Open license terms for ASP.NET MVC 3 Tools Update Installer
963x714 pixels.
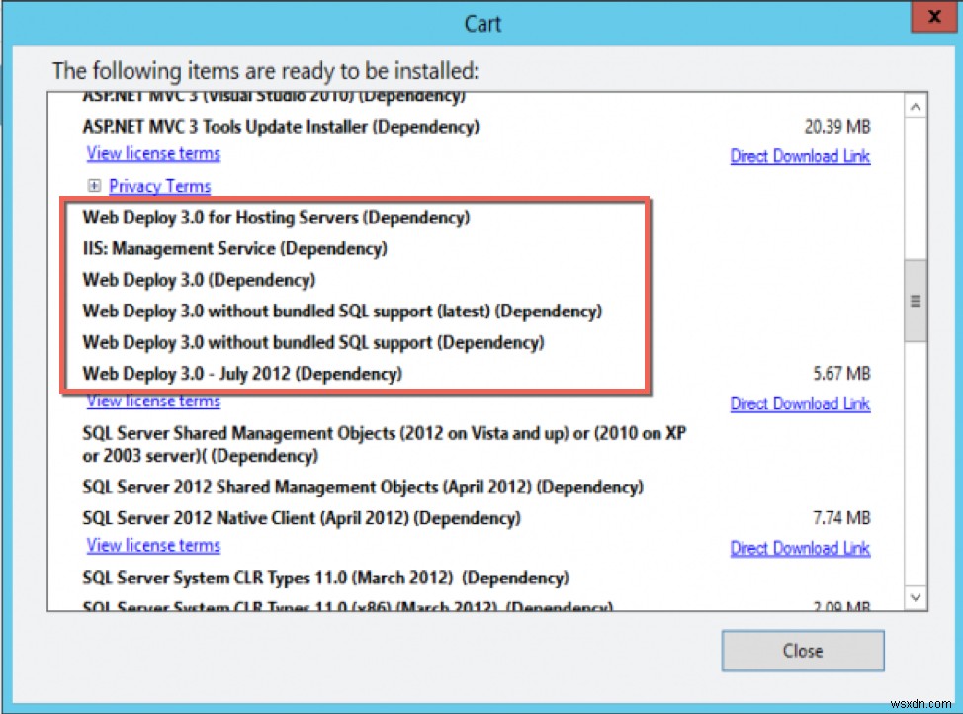click(153, 153)
